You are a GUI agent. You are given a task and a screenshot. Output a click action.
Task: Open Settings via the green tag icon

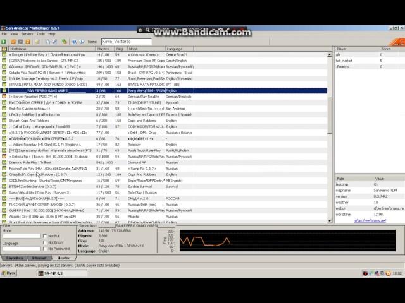64,42
